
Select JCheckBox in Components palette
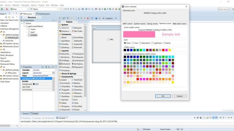pos(65,87)
